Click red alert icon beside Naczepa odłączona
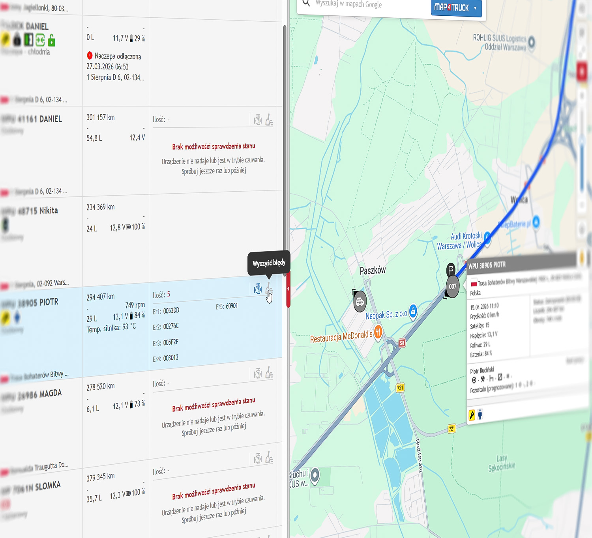This screenshot has width=592, height=538. point(90,56)
